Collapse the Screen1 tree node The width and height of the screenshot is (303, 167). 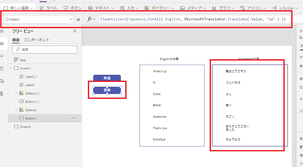point(10,68)
